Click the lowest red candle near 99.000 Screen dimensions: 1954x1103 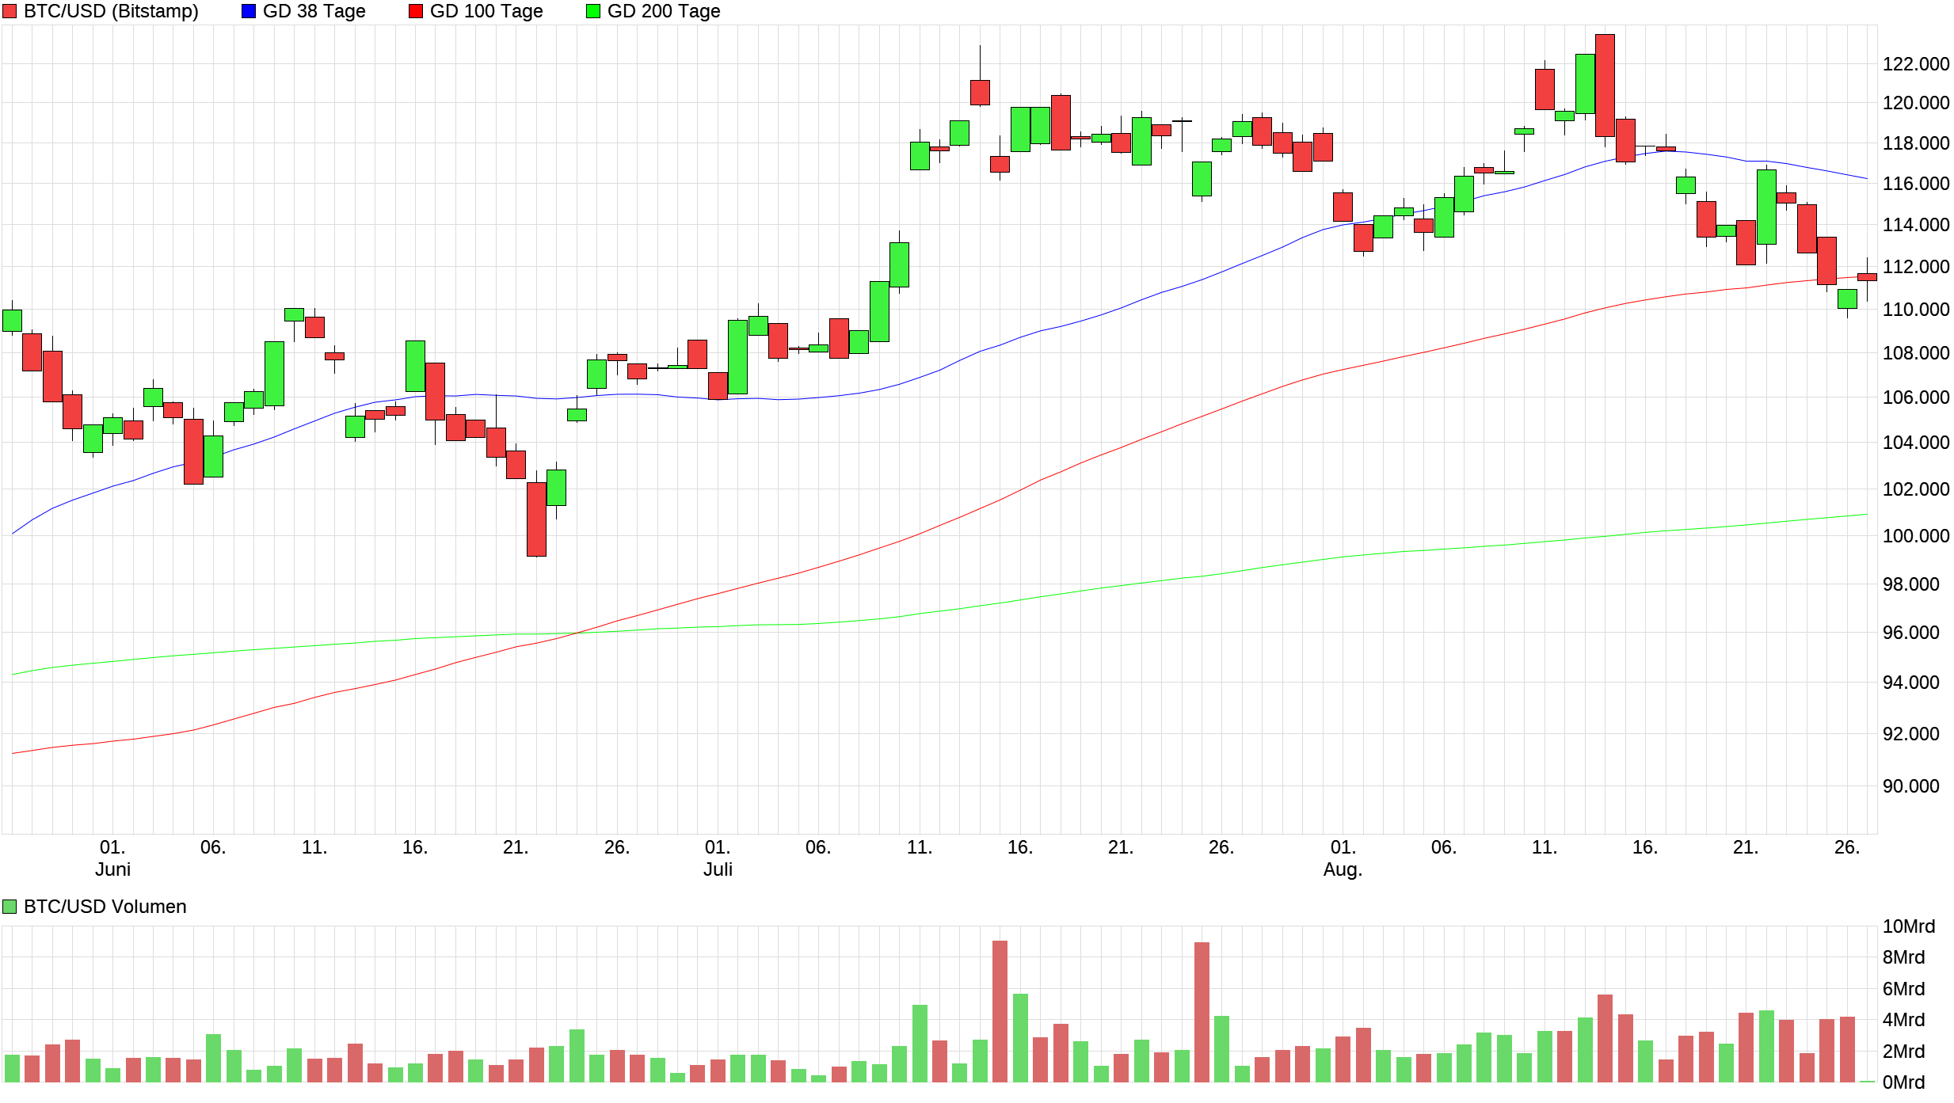536,519
